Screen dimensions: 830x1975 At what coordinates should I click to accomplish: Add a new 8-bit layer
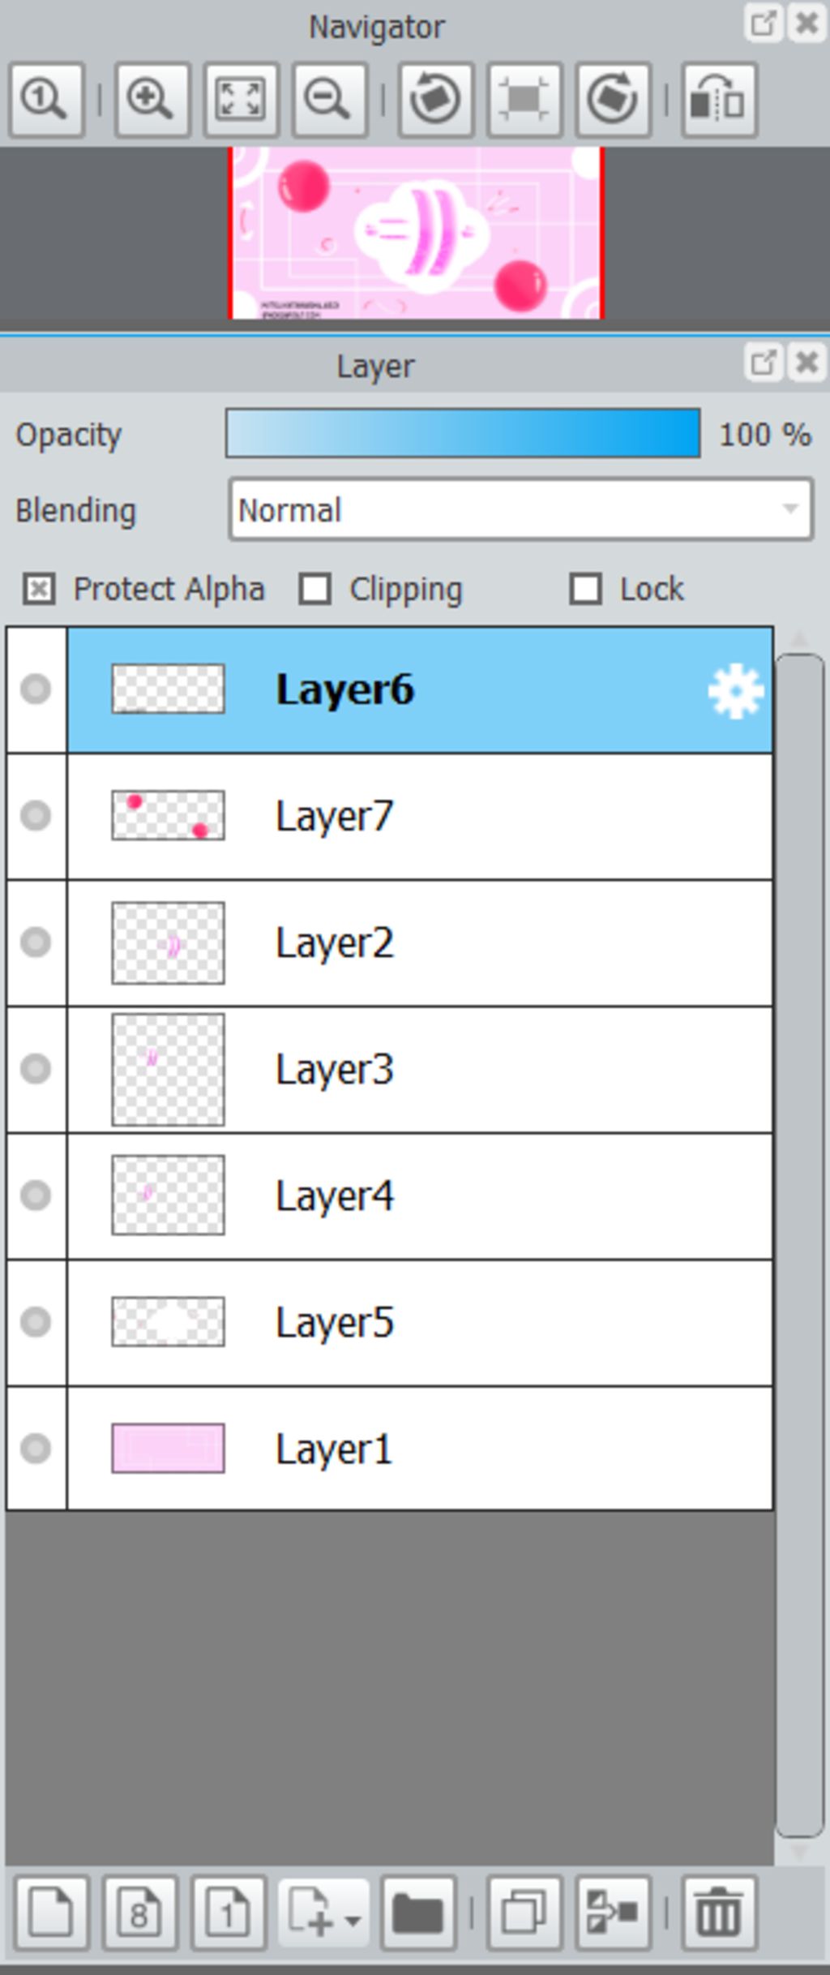(x=139, y=1914)
